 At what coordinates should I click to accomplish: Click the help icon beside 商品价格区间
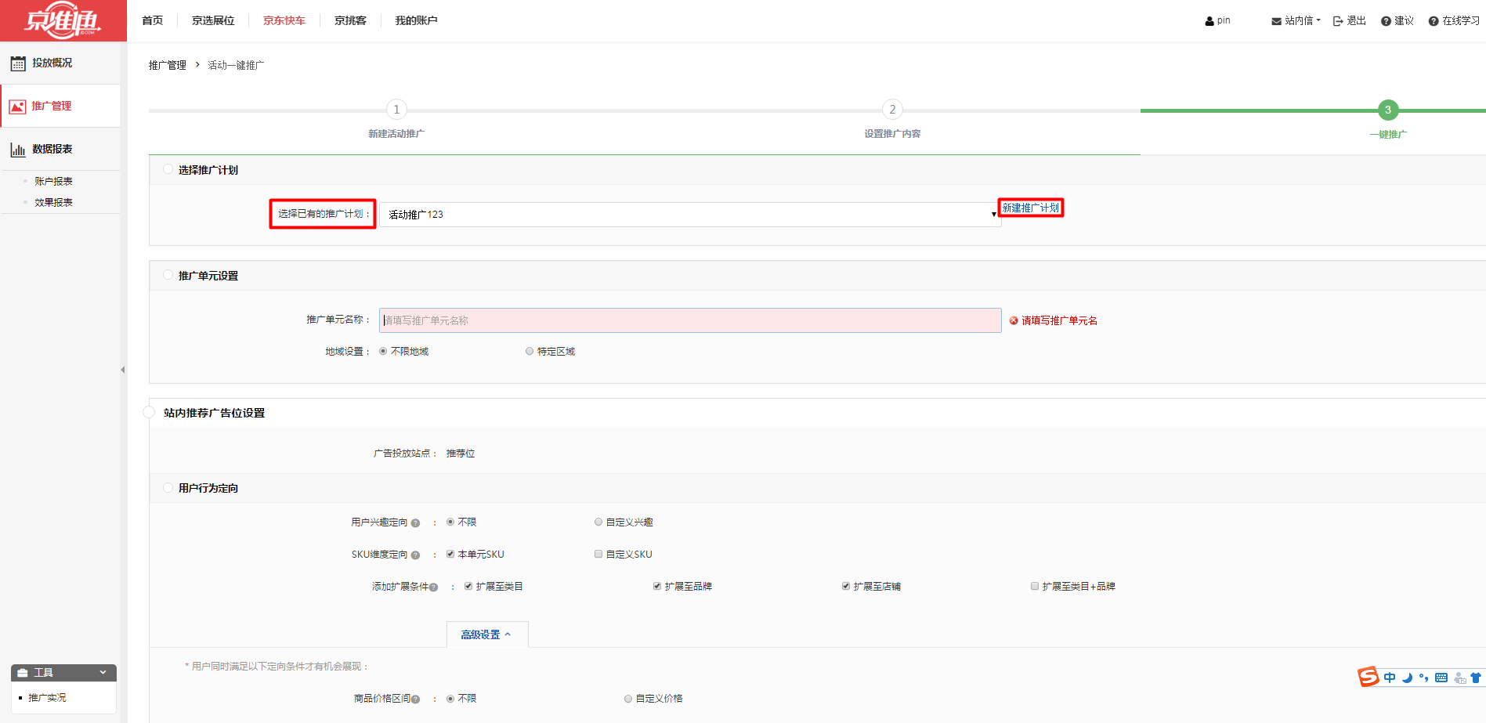pyautogui.click(x=415, y=700)
